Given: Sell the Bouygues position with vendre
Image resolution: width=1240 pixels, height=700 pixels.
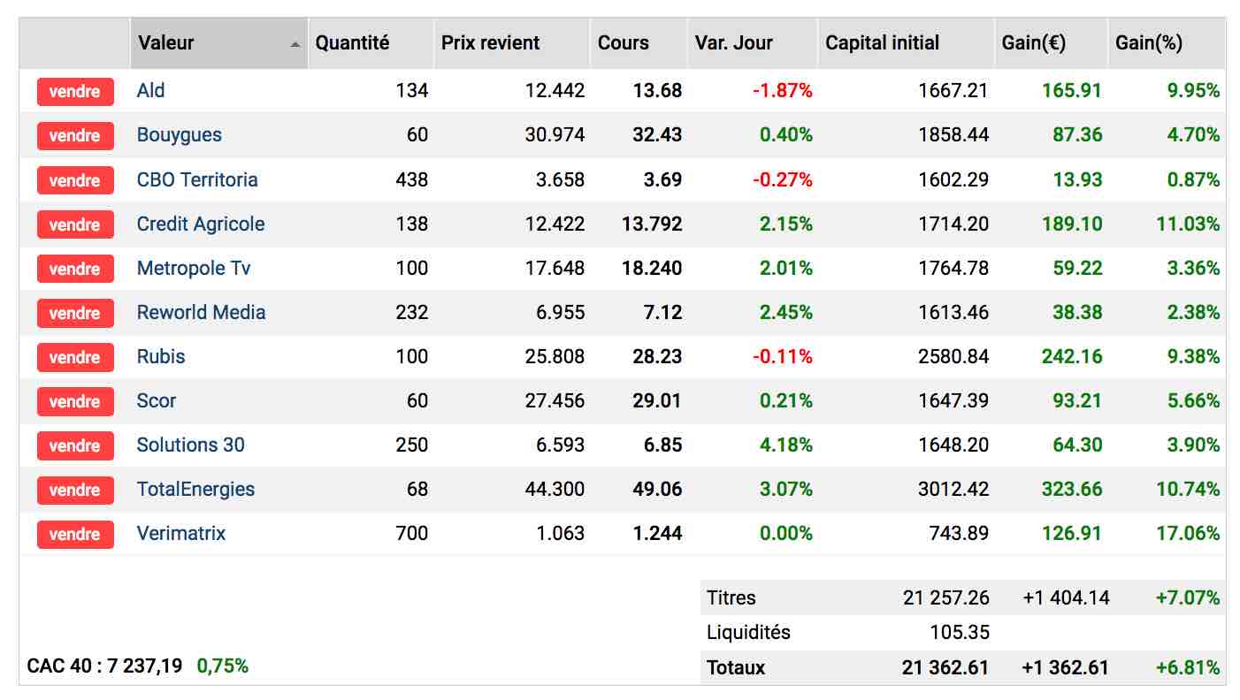Looking at the screenshot, I should tap(75, 135).
